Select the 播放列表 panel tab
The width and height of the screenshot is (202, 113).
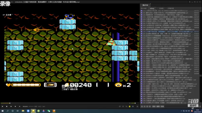(145, 5)
